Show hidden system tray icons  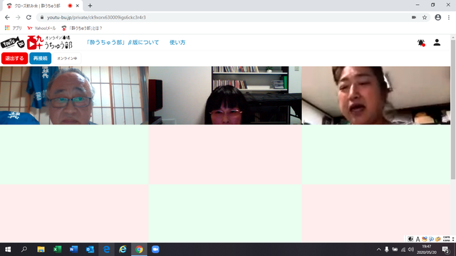pyautogui.click(x=378, y=250)
